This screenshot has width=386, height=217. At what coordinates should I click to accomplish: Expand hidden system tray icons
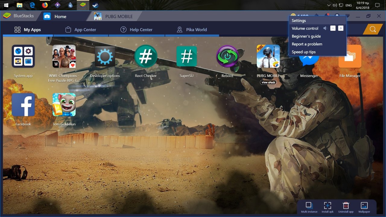[x=329, y=5]
